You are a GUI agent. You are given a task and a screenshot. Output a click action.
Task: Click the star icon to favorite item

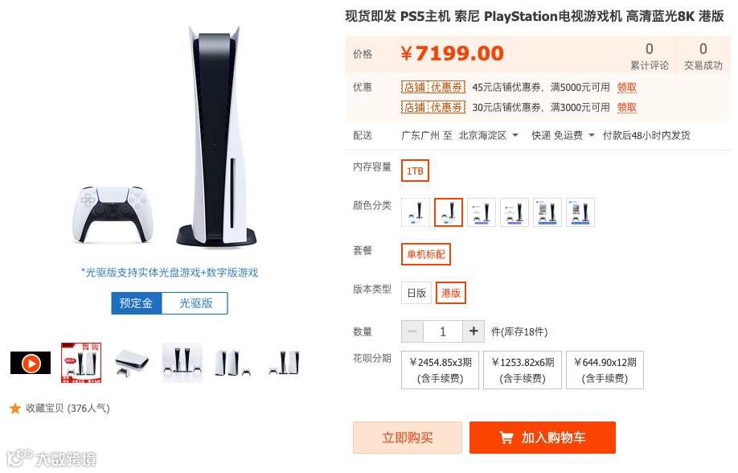[x=15, y=408]
